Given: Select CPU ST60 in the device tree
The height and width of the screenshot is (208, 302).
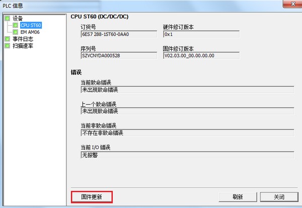Looking at the screenshot, I should 31,25.
